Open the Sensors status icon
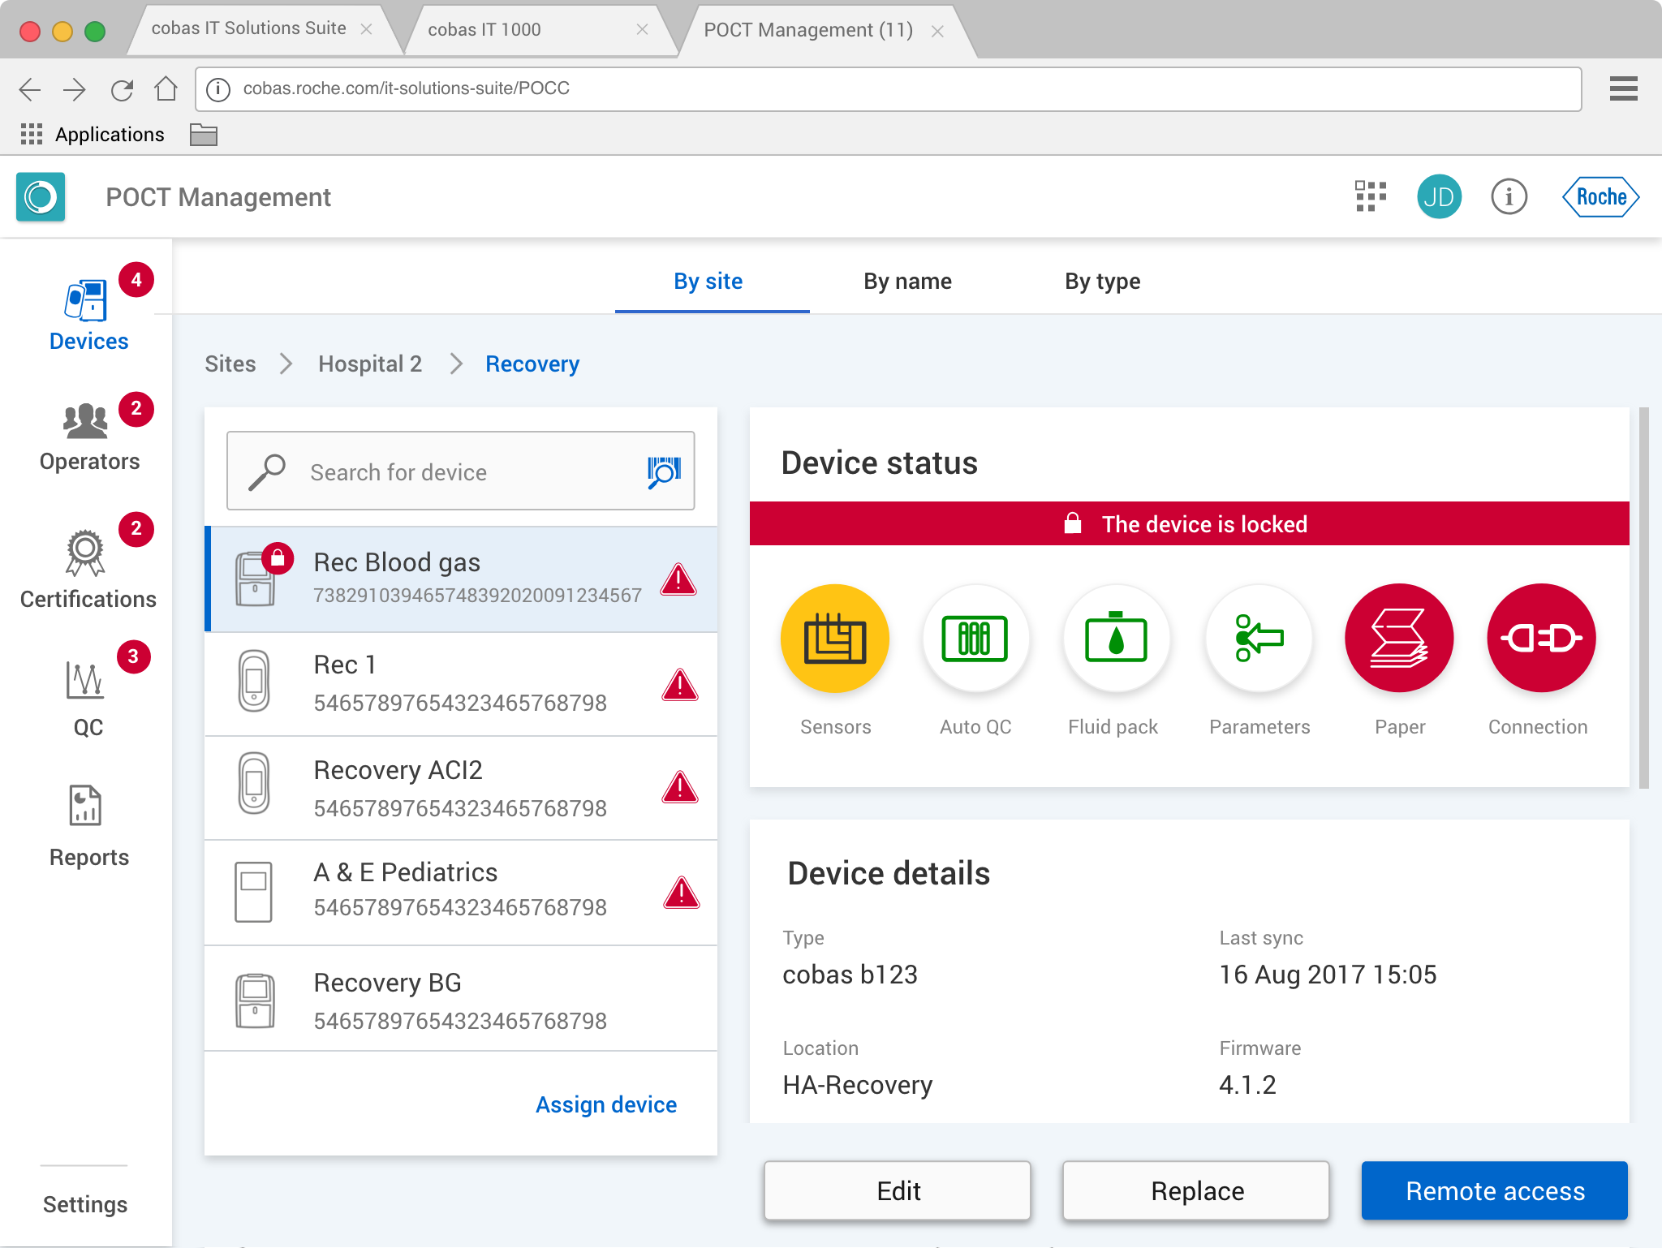This screenshot has width=1662, height=1248. point(834,639)
